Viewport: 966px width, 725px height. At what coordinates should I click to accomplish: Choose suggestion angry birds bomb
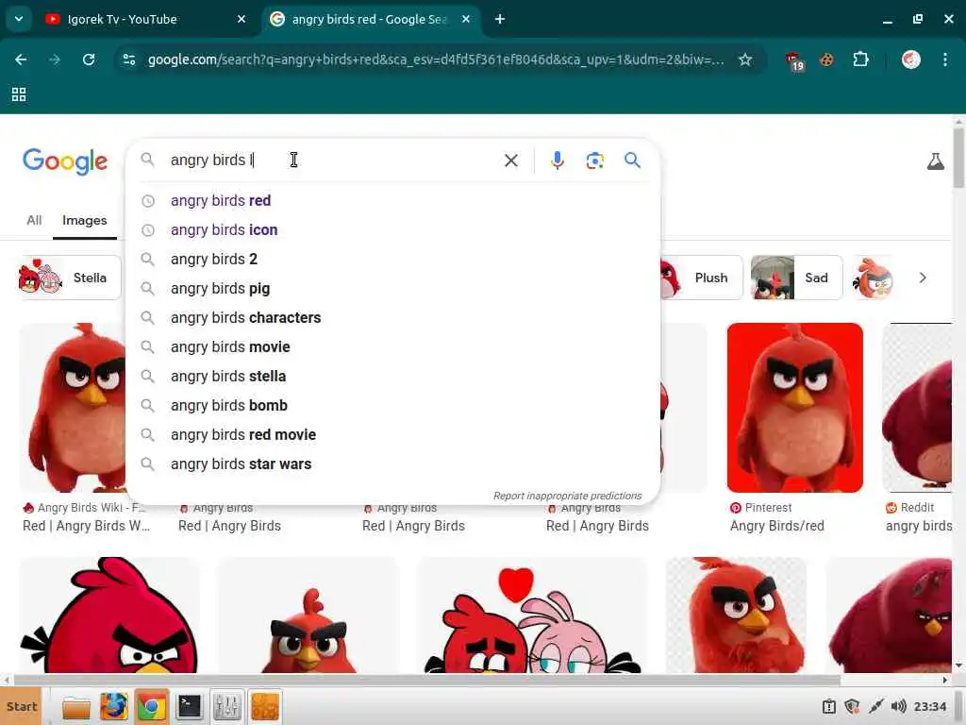click(392, 406)
